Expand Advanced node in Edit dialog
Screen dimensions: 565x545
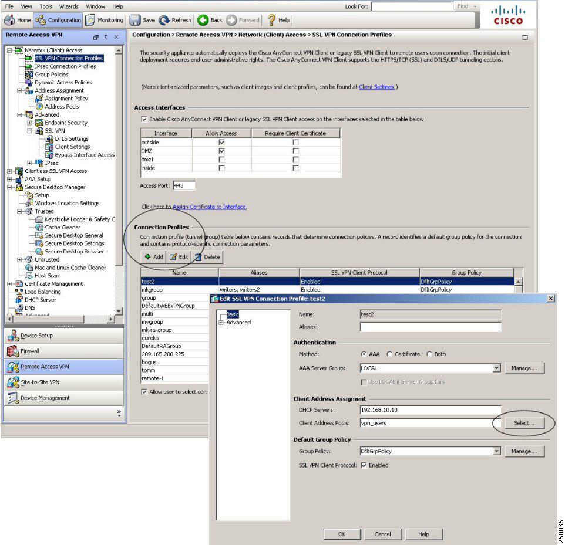221,323
